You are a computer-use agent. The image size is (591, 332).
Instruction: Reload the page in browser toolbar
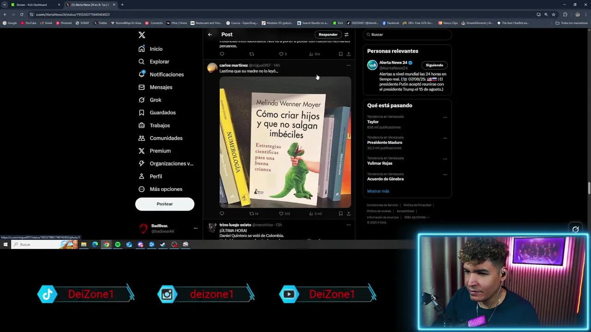(21, 14)
